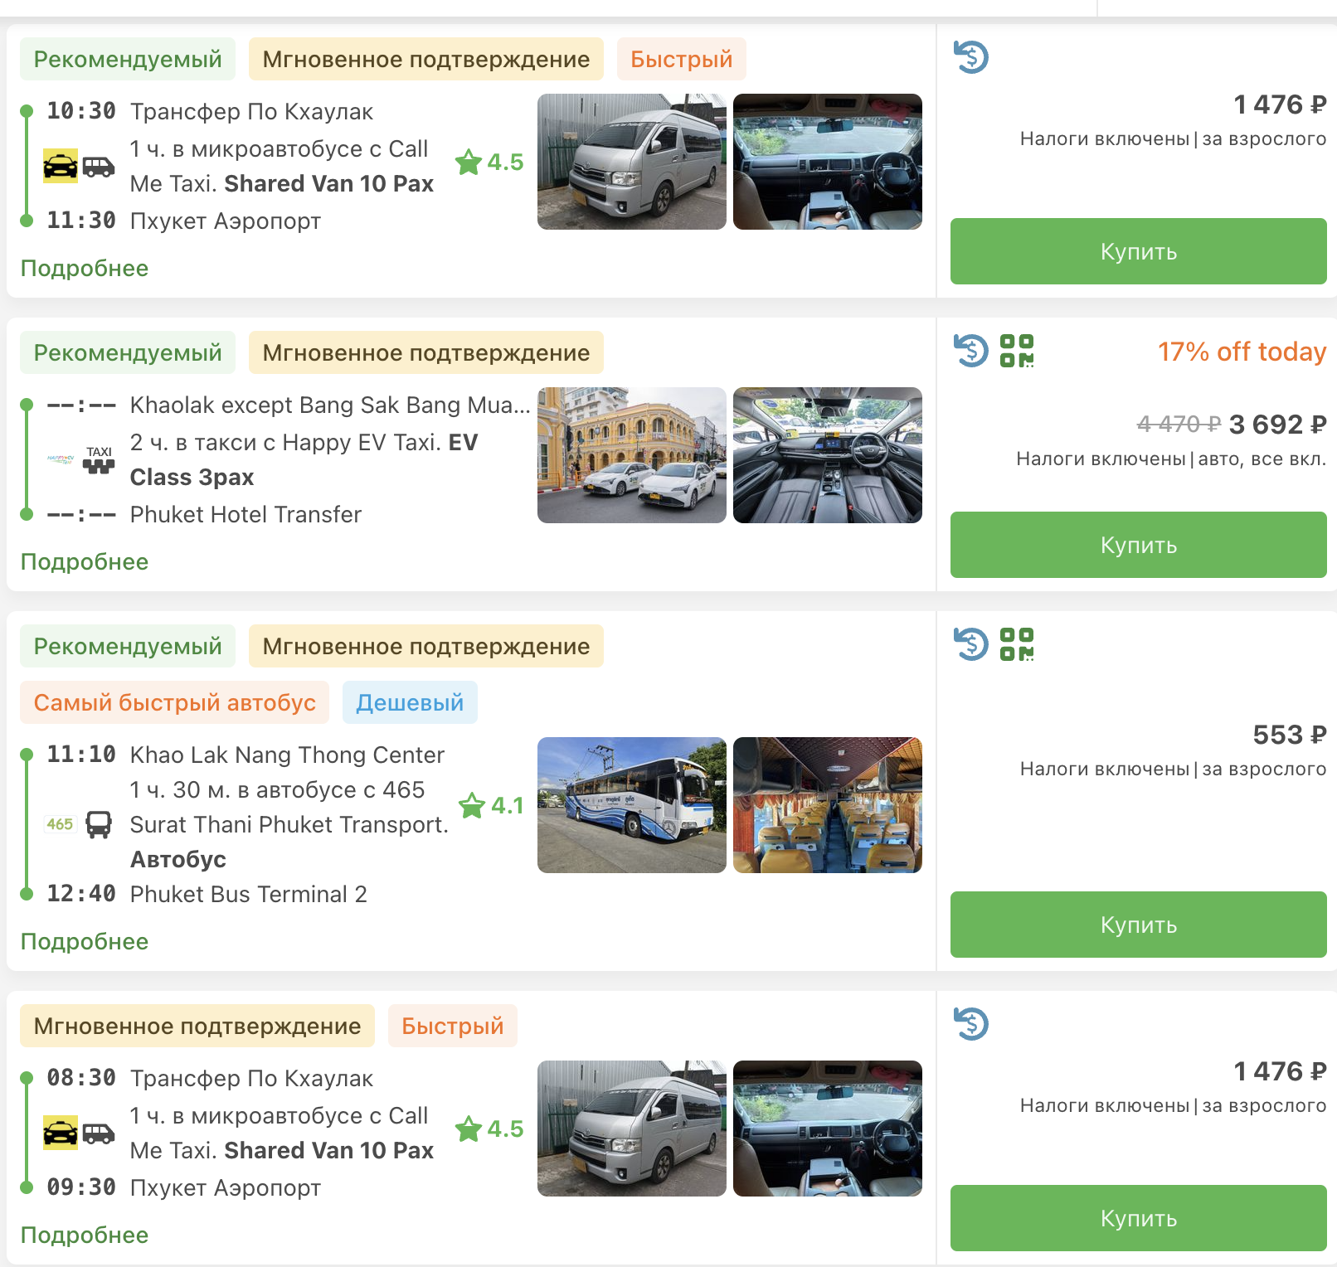
Task: Click the Дешевый tag on bus listing
Action: coord(410,702)
